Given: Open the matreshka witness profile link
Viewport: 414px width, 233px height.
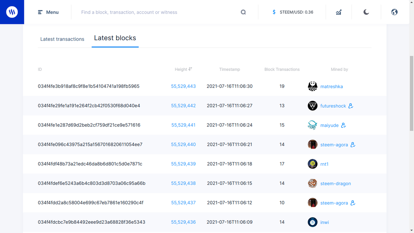Looking at the screenshot, I should [332, 86].
